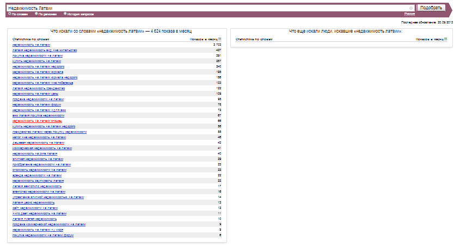472x247 pixels.
Task: Open link 'латвия вентспилс недвижимость'
Action: click(x=37, y=186)
